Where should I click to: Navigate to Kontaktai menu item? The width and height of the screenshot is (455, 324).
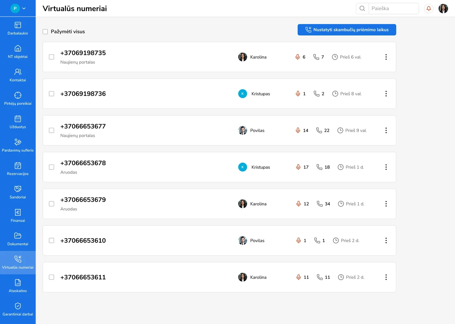(18, 75)
